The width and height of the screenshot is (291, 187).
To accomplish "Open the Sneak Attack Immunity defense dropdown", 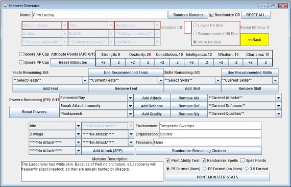I will (130, 106).
